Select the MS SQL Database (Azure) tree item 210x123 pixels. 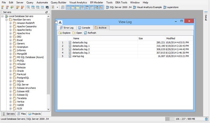point(30,57)
